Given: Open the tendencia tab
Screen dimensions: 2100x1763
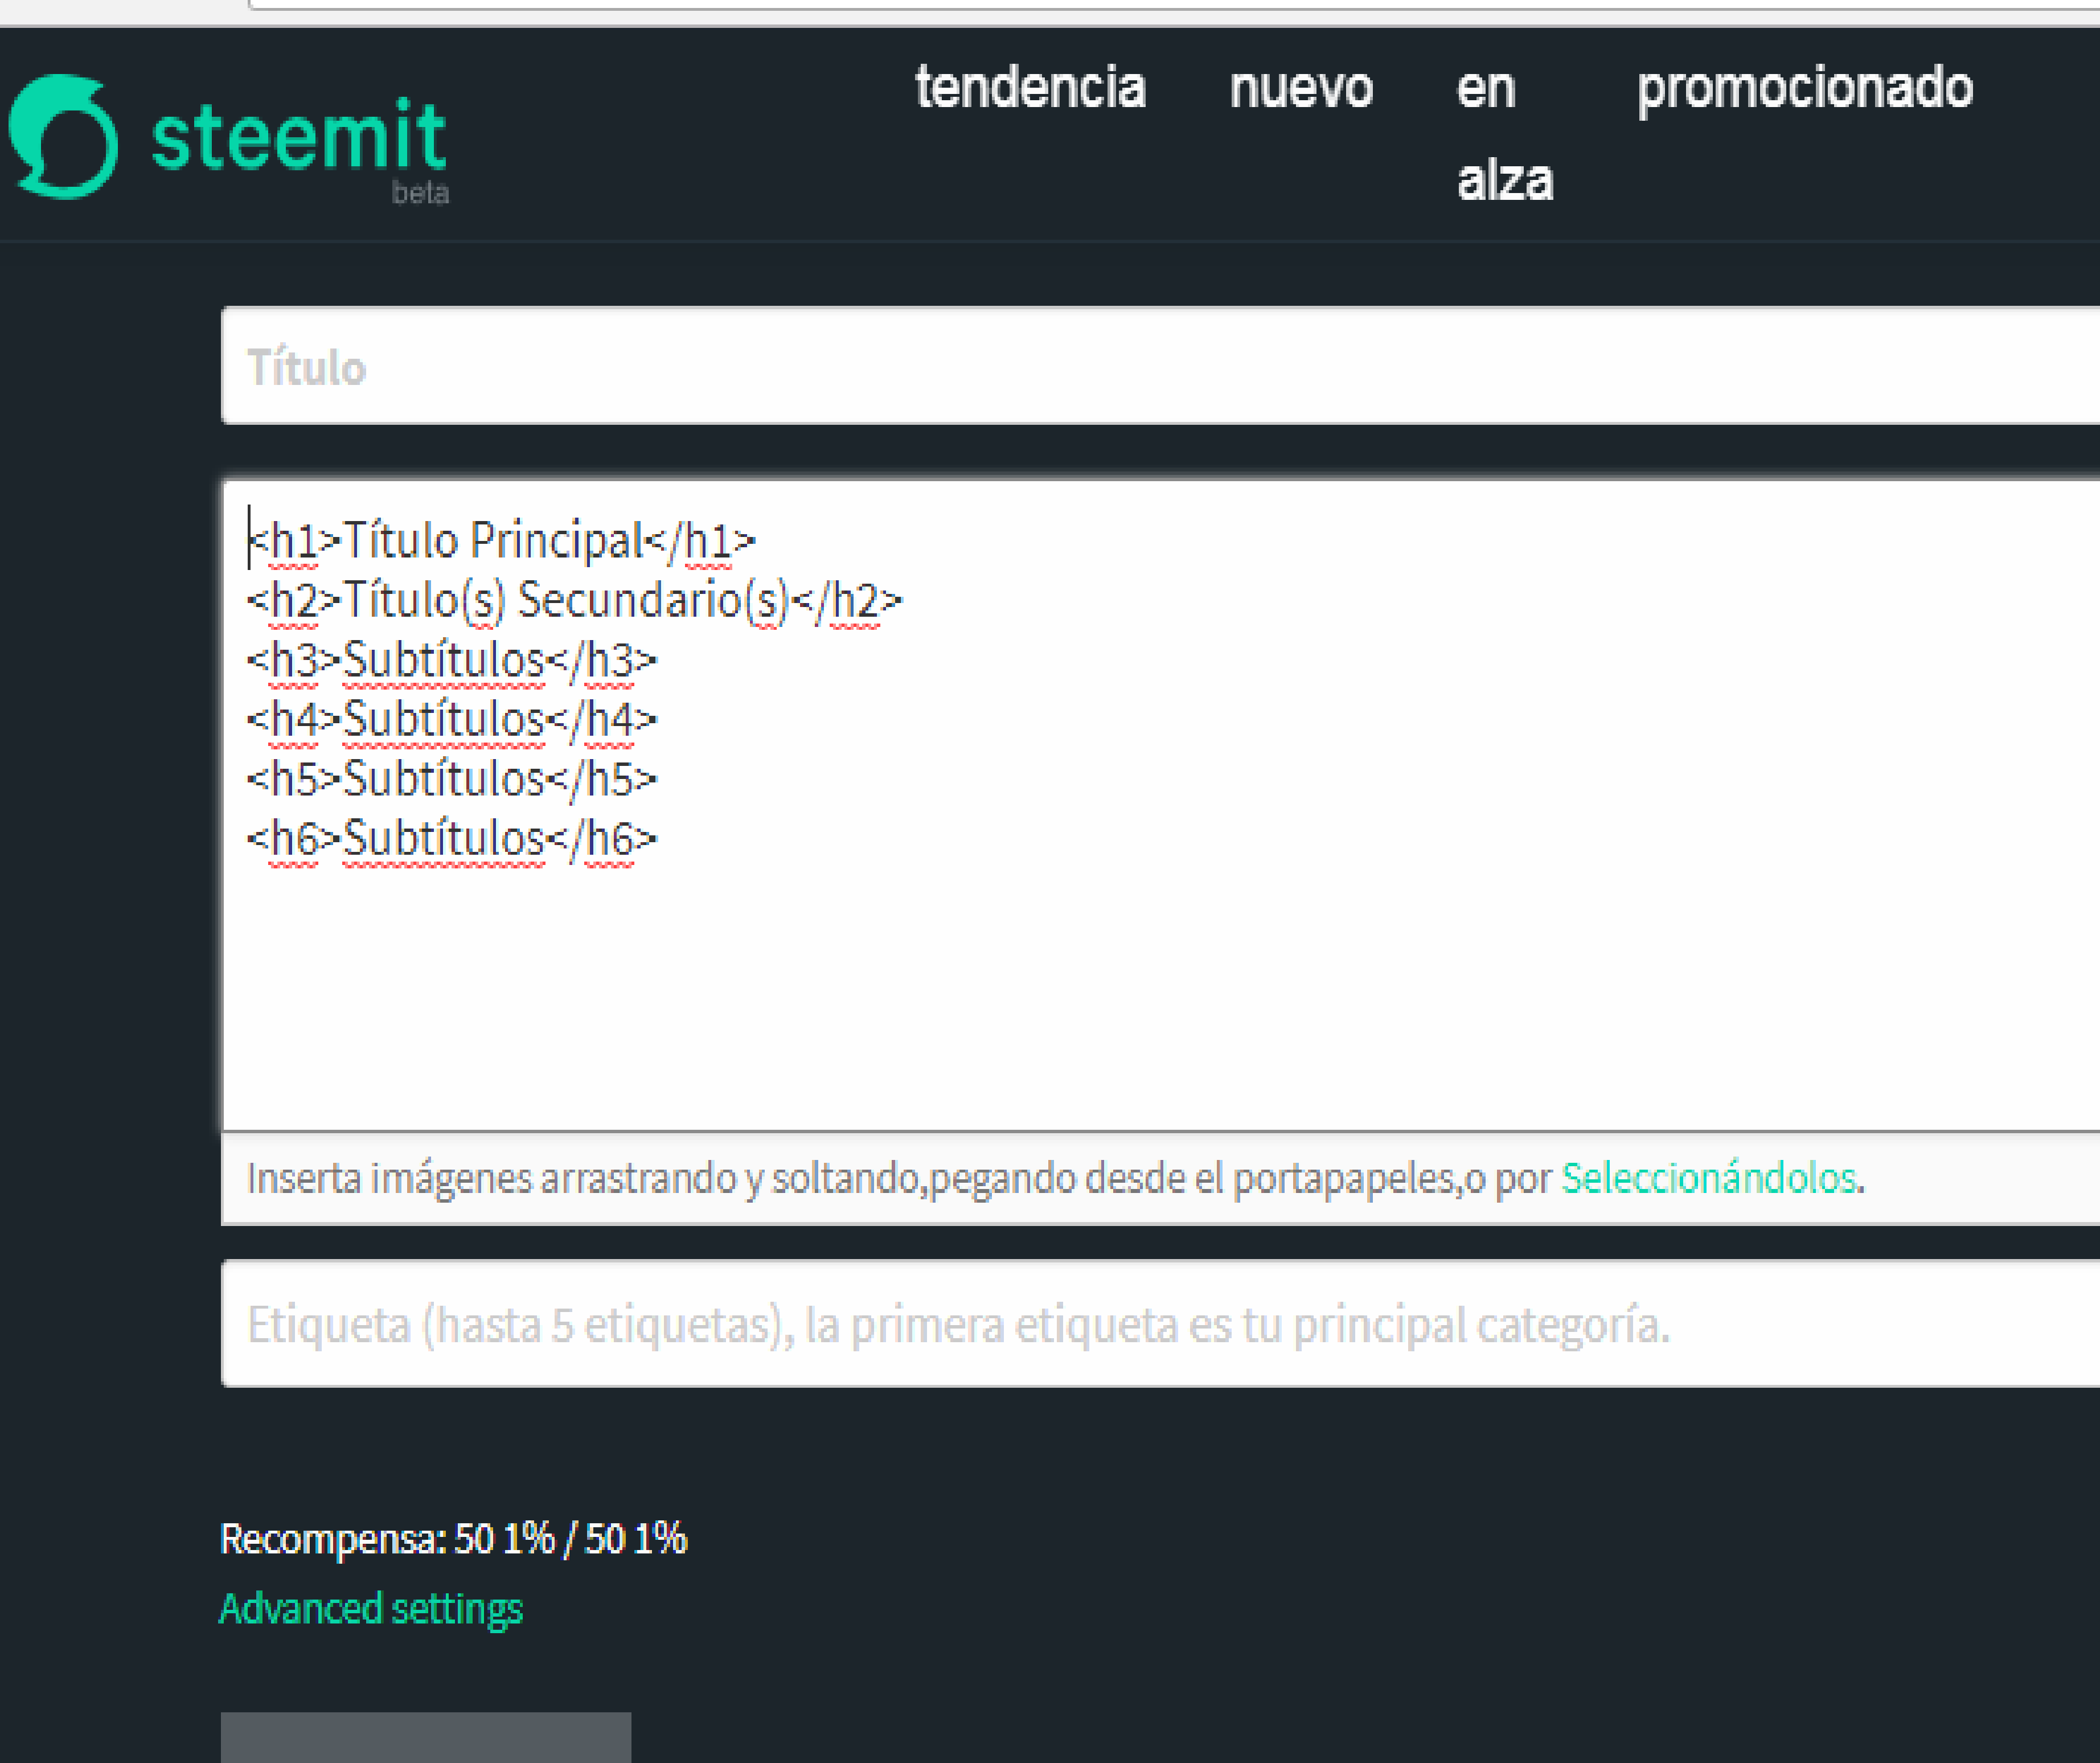Looking at the screenshot, I should (1030, 87).
